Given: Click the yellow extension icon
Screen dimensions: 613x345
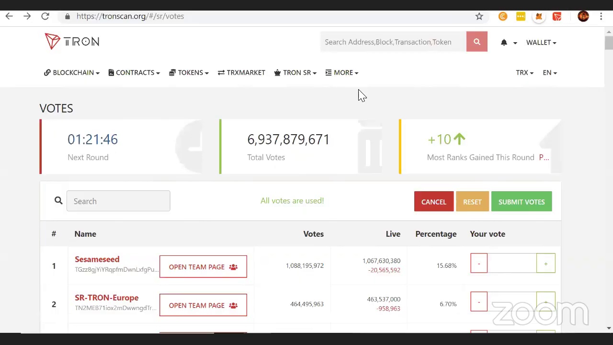Looking at the screenshot, I should tap(521, 16).
